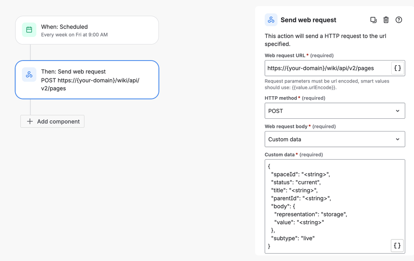414x261 pixels.
Task: Click the HTTP method field label
Action: click(x=281, y=98)
